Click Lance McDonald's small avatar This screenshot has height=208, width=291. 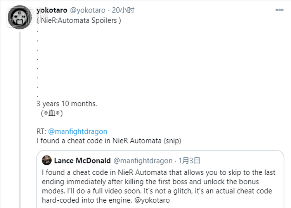click(x=47, y=160)
